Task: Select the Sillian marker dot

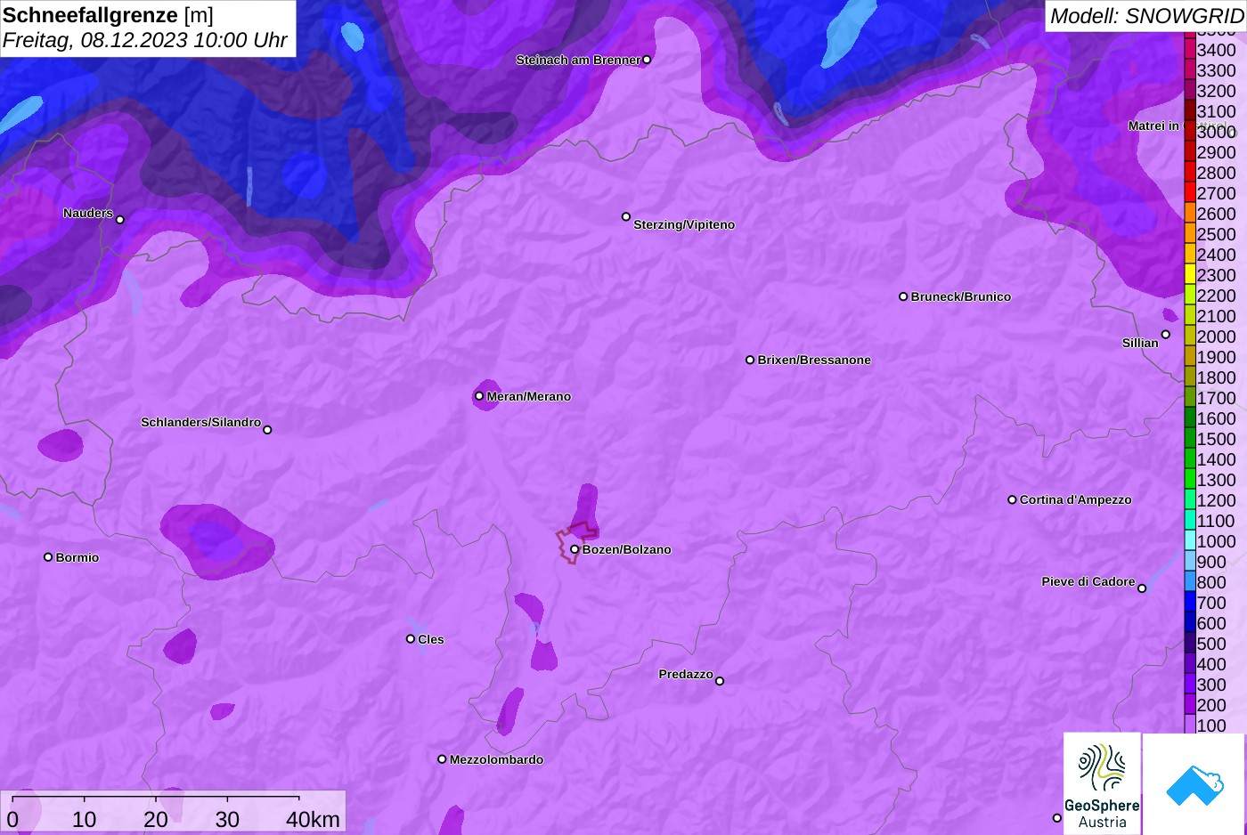Action: (x=1165, y=335)
